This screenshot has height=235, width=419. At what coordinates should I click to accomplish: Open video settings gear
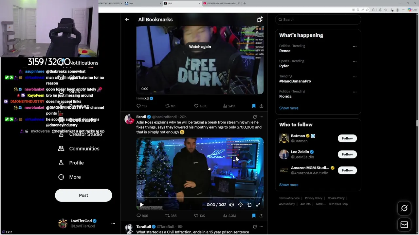(240, 205)
